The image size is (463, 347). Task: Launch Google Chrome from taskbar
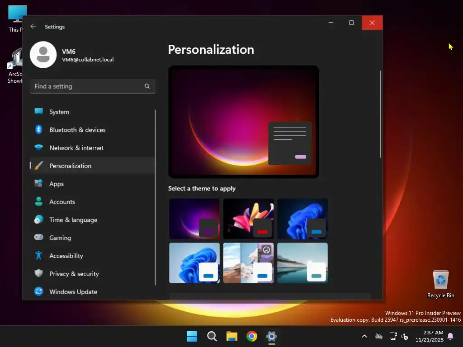click(252, 336)
